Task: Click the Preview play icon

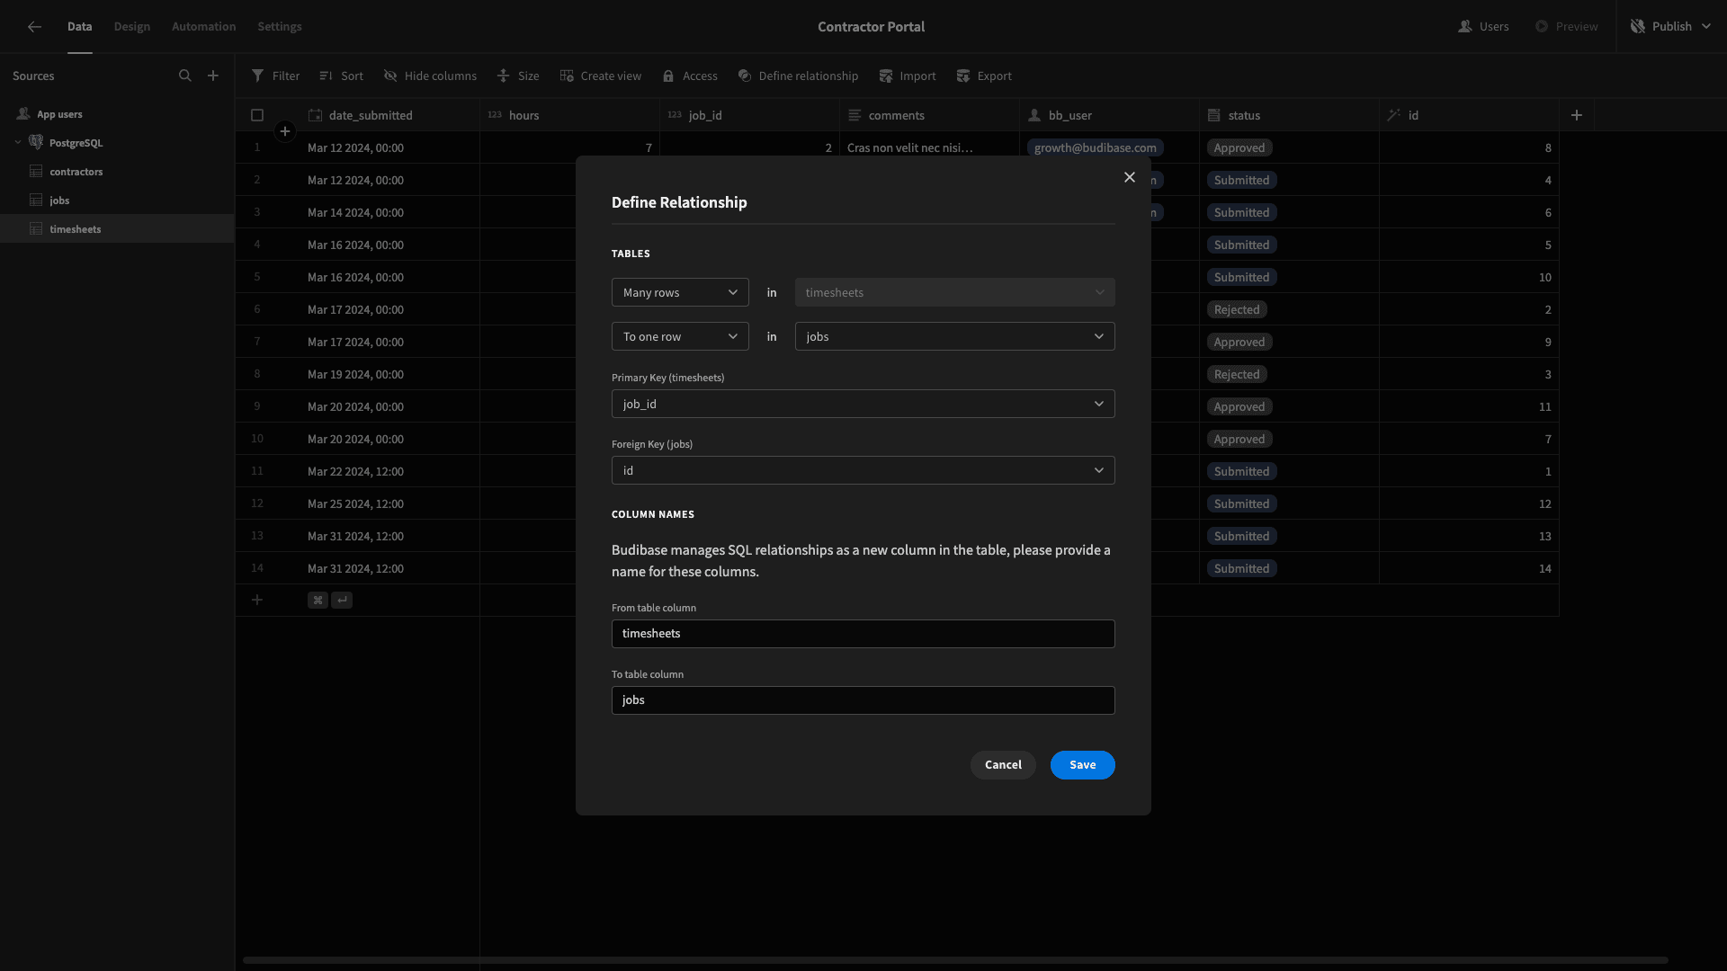Action: (1542, 26)
